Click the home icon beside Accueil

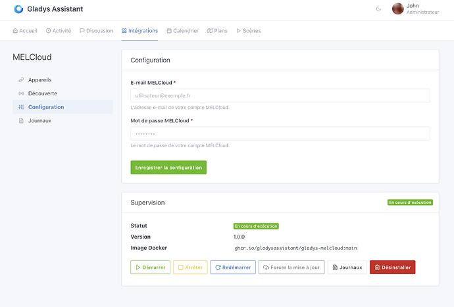pos(15,31)
